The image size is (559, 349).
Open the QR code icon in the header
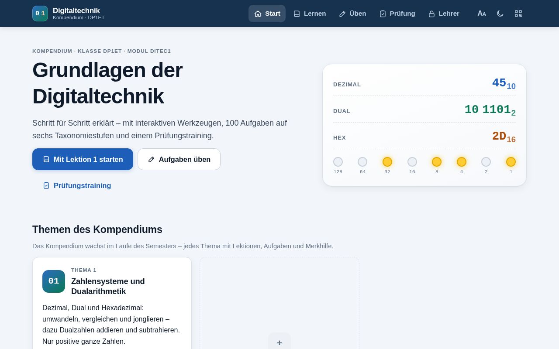tap(518, 14)
